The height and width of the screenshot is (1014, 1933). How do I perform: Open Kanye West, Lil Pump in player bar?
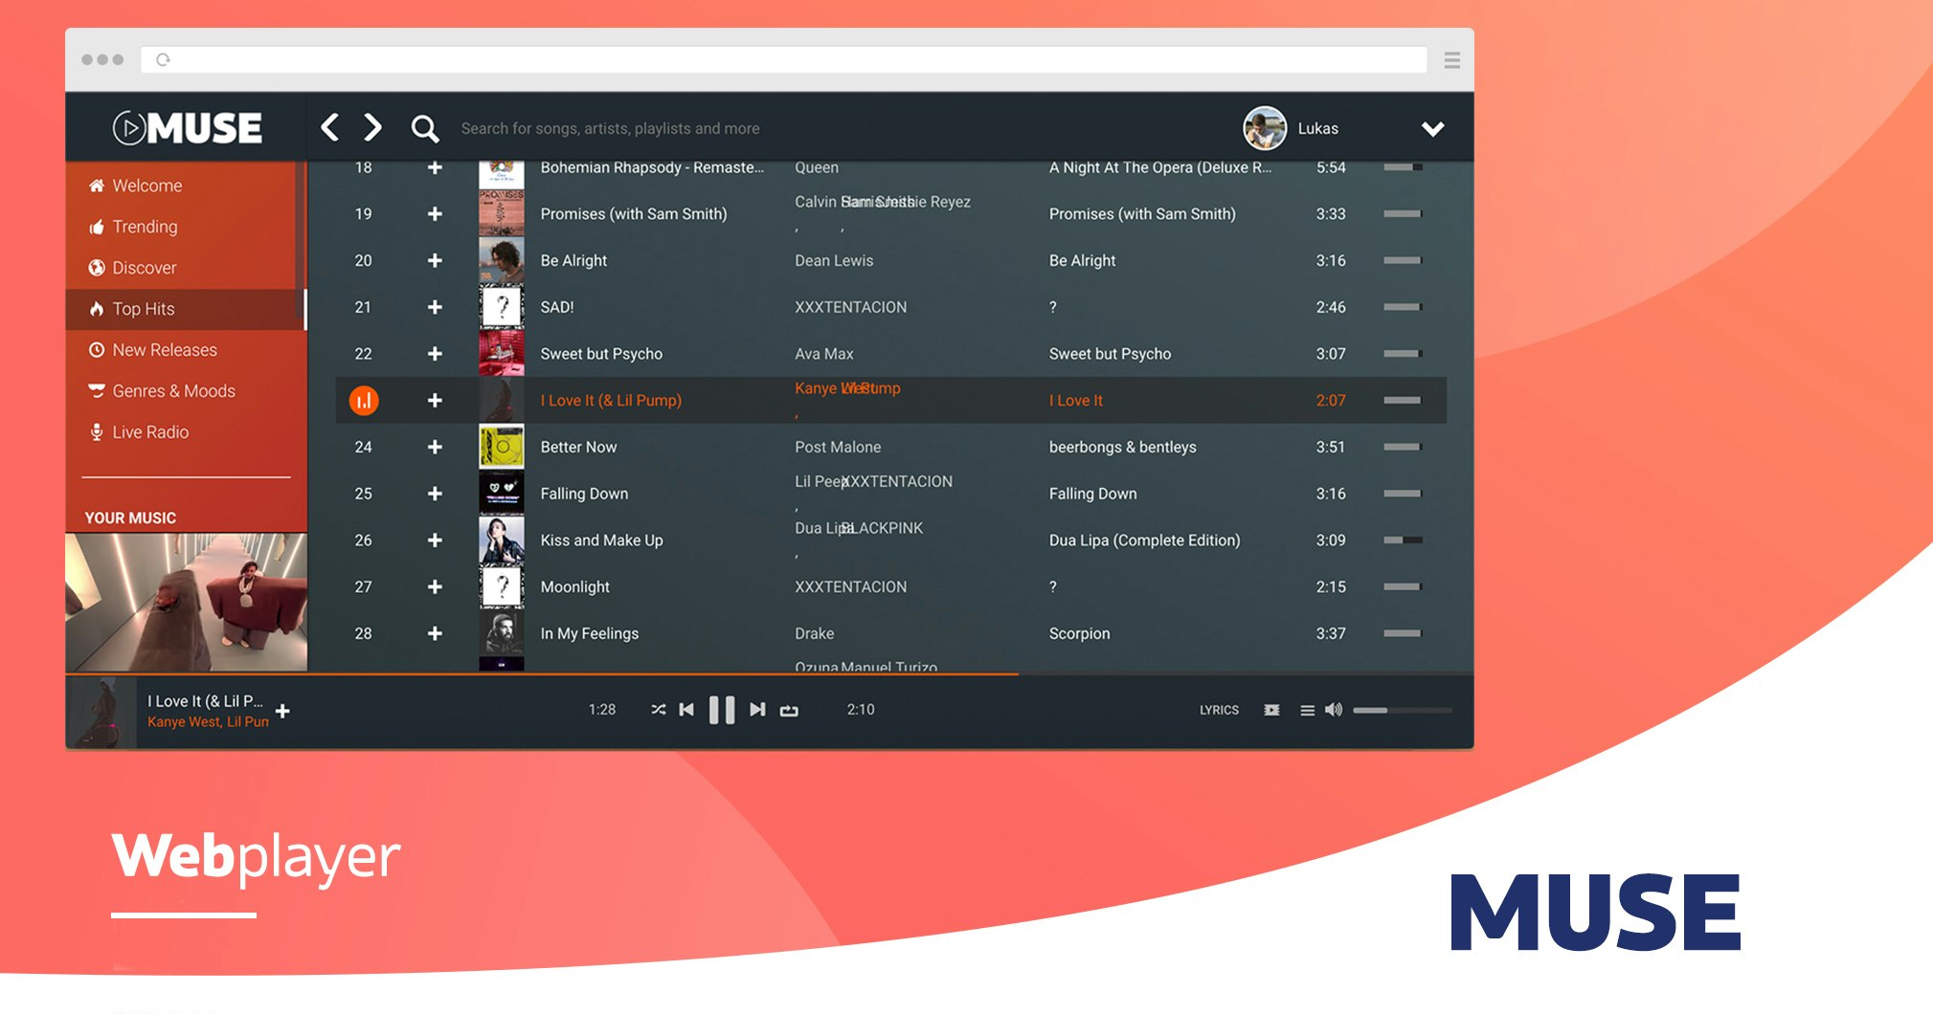coord(208,722)
